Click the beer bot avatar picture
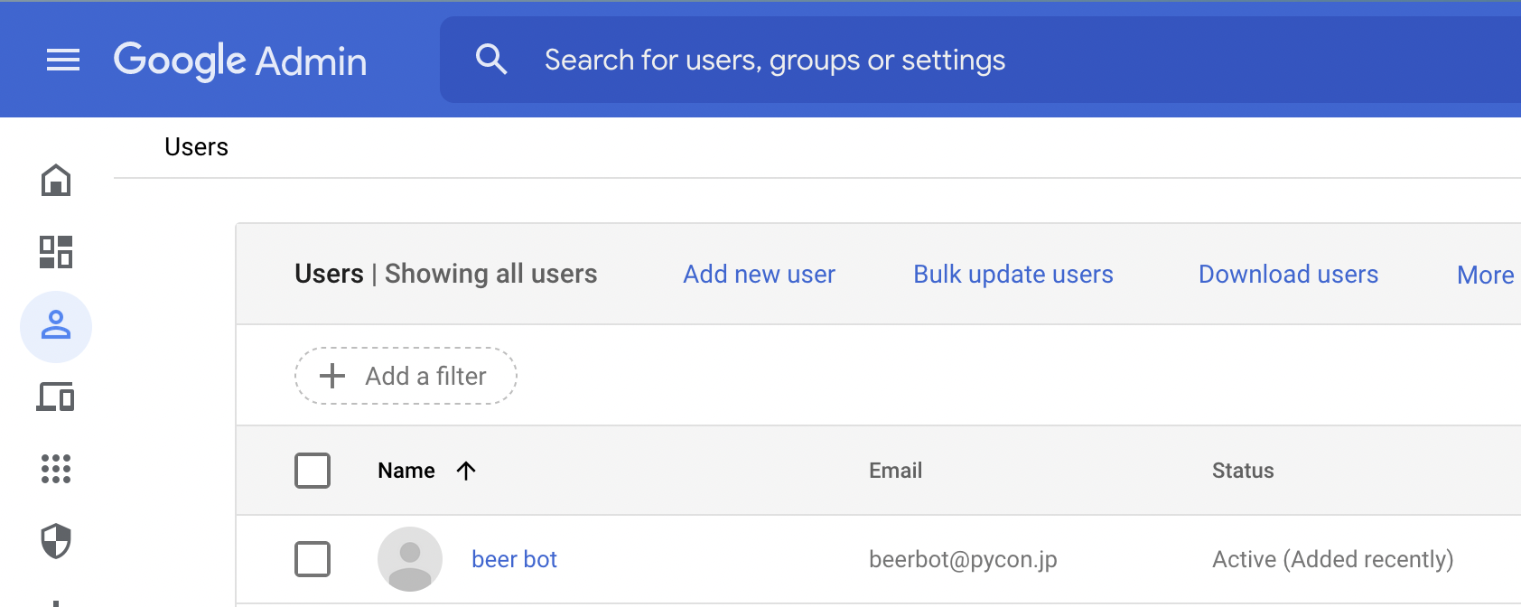This screenshot has width=1521, height=607. click(x=410, y=559)
